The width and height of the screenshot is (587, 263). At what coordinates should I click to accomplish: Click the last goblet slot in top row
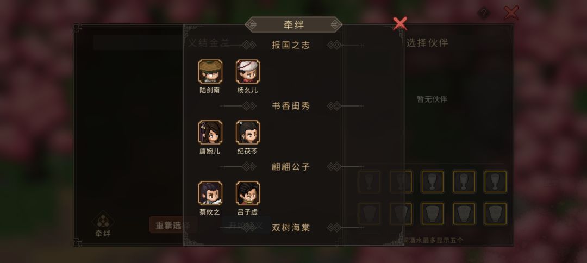click(x=495, y=182)
